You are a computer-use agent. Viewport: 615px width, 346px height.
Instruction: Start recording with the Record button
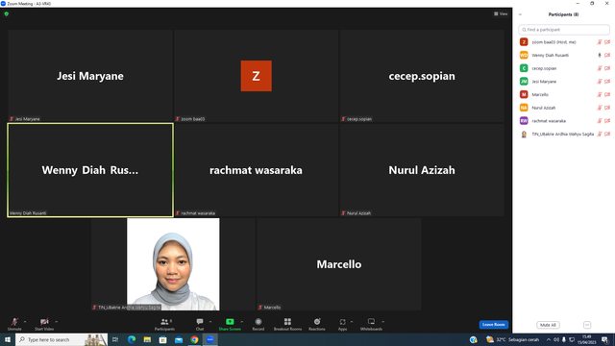258,324
